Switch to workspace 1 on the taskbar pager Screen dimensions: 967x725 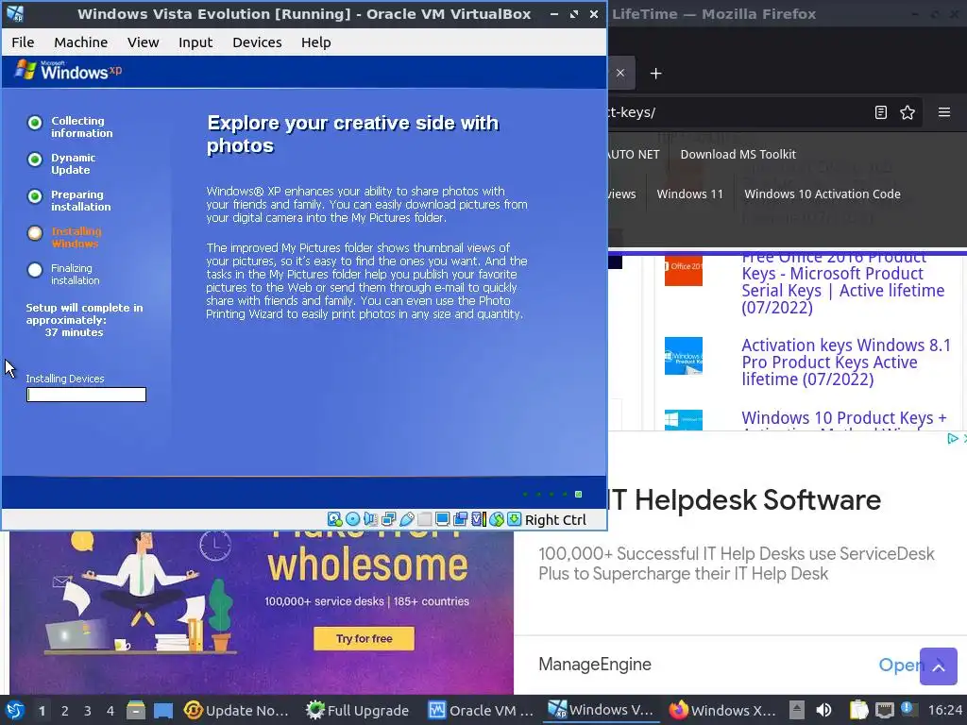pyautogui.click(x=42, y=711)
